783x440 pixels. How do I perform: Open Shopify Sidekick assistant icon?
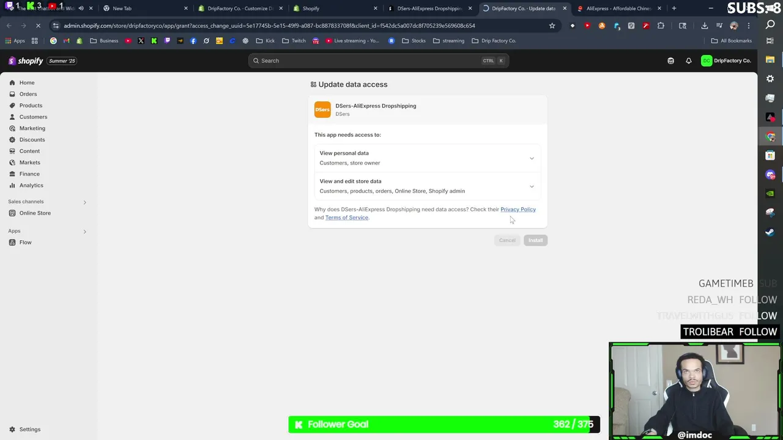tap(670, 61)
